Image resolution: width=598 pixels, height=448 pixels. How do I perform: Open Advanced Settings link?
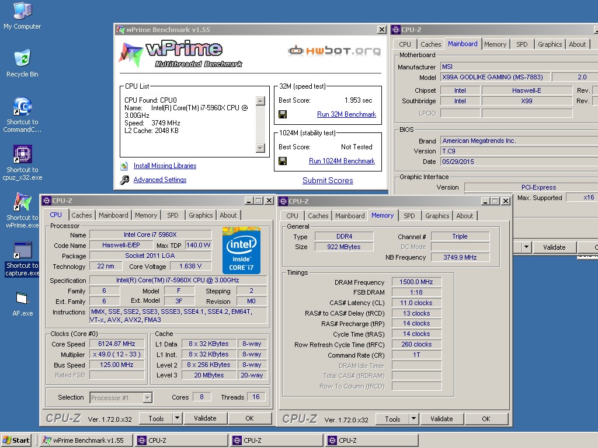[x=160, y=180]
